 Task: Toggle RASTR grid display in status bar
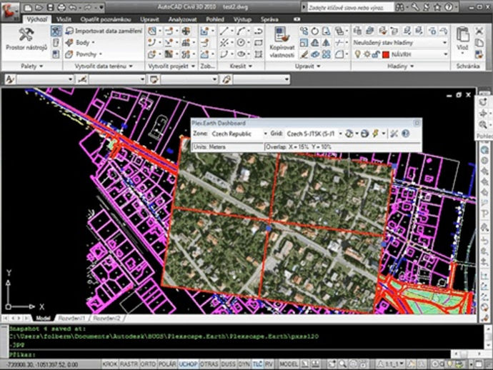click(x=129, y=364)
